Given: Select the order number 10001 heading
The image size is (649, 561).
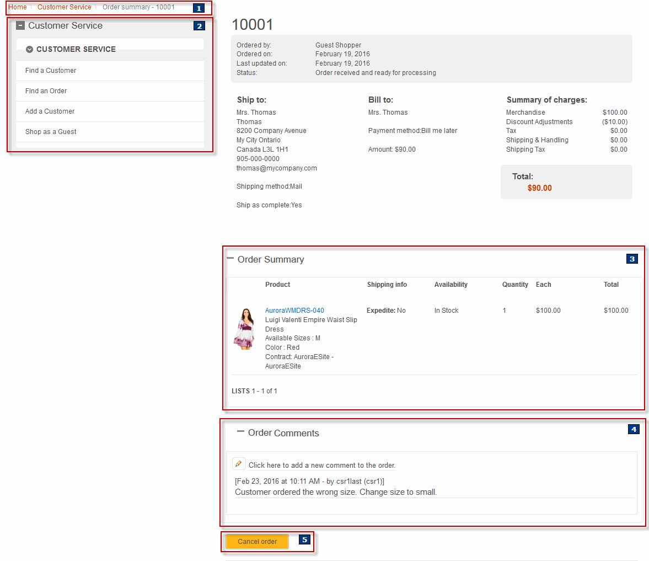Looking at the screenshot, I should point(253,24).
